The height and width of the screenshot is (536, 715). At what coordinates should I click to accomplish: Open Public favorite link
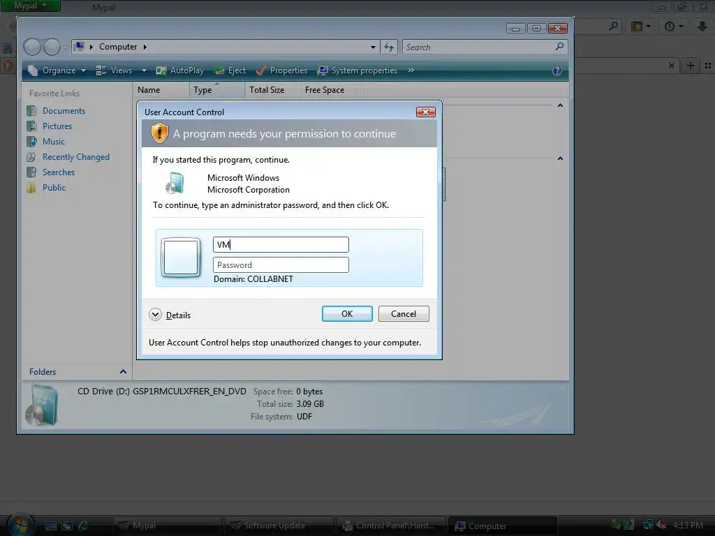[54, 188]
